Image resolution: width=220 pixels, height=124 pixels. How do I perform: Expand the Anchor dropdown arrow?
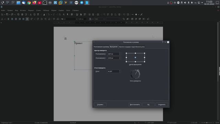click(x=4, y=19)
